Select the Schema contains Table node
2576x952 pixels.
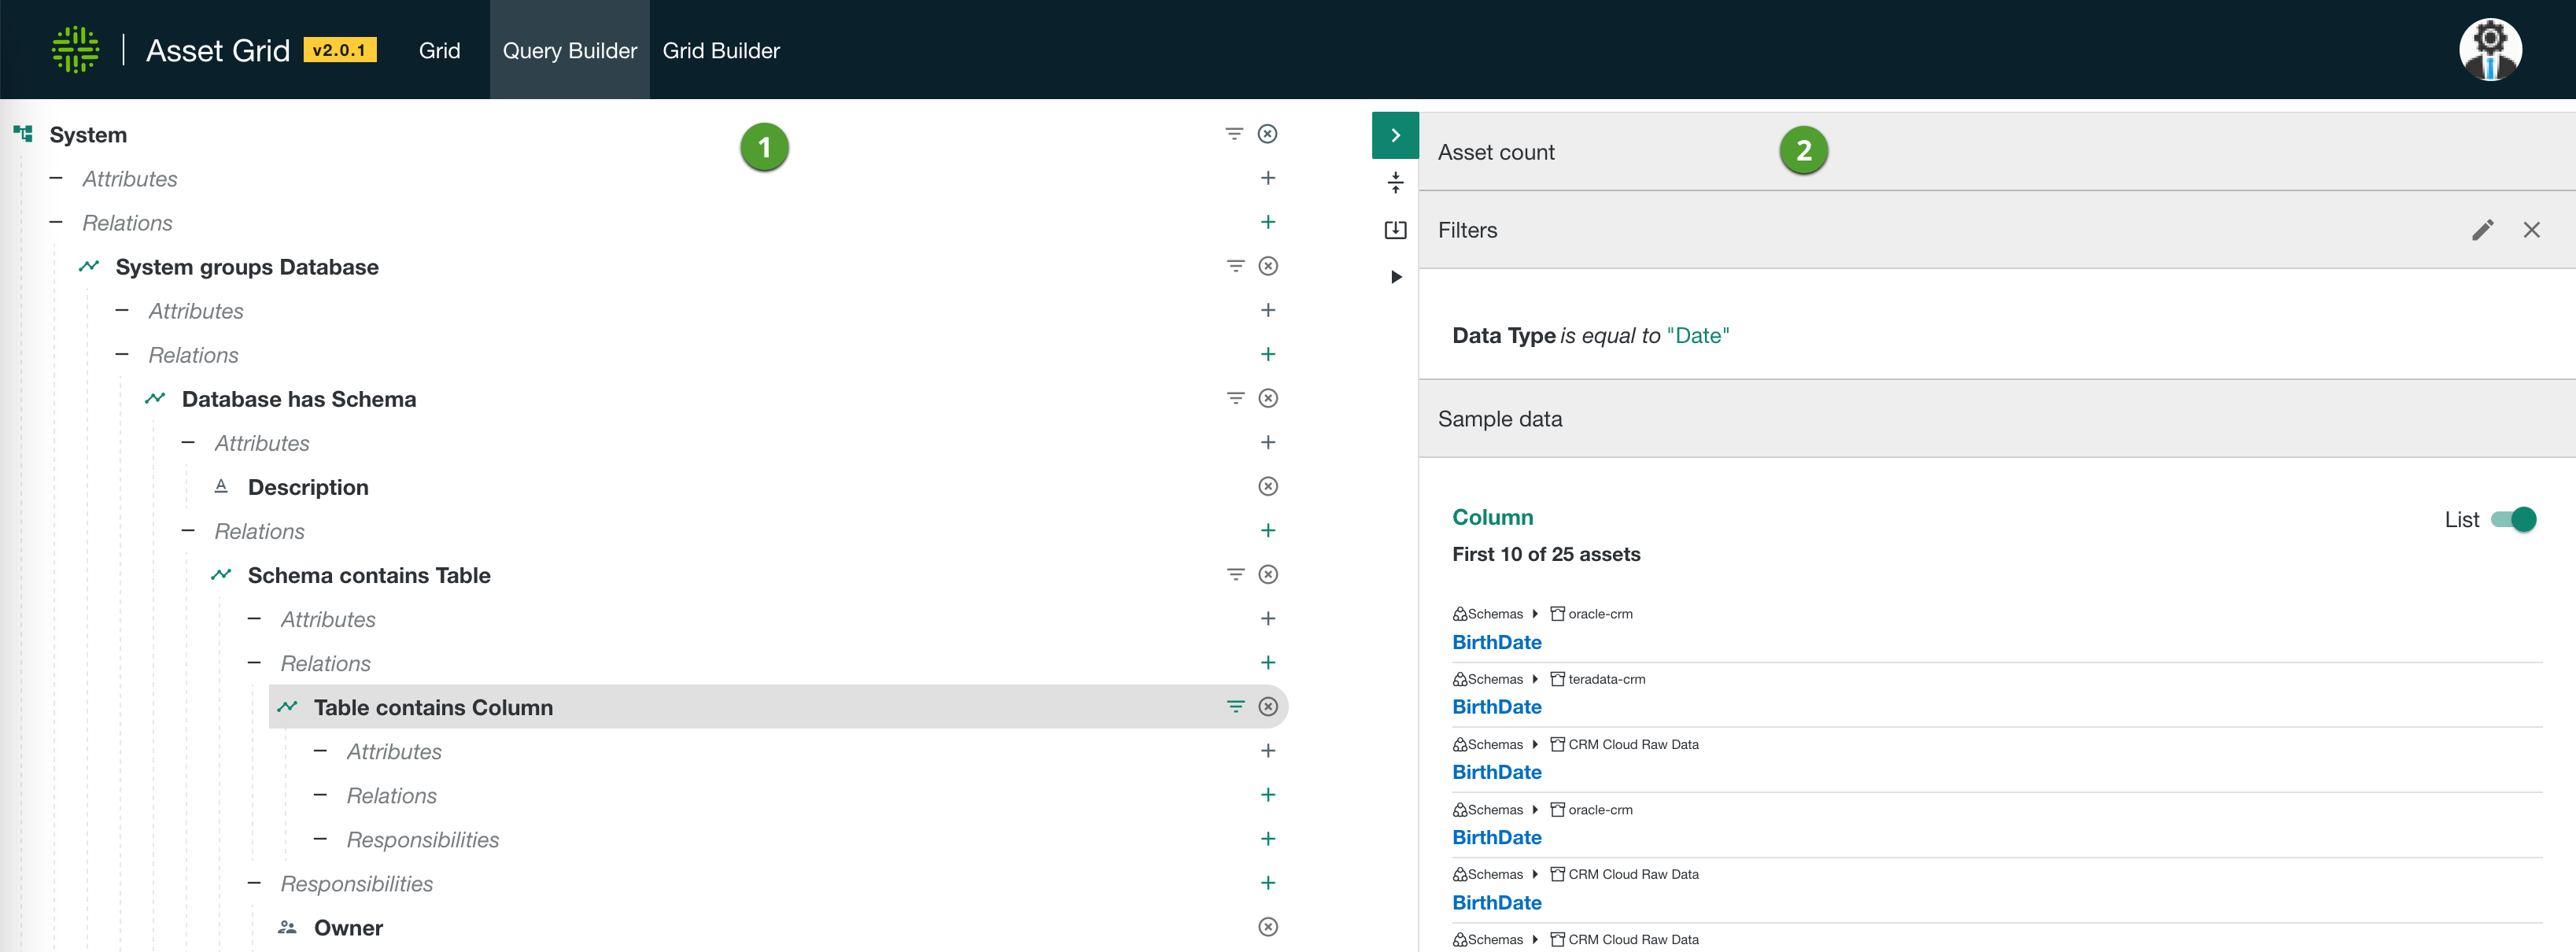369,575
